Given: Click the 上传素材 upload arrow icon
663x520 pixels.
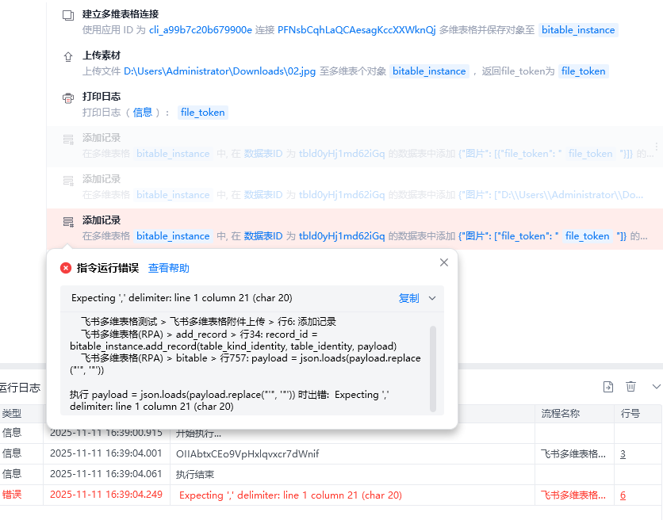Looking at the screenshot, I should (x=68, y=56).
